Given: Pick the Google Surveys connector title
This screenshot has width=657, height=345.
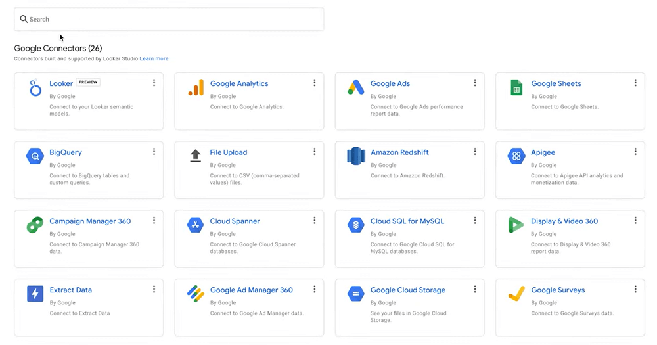Looking at the screenshot, I should pyautogui.click(x=558, y=290).
